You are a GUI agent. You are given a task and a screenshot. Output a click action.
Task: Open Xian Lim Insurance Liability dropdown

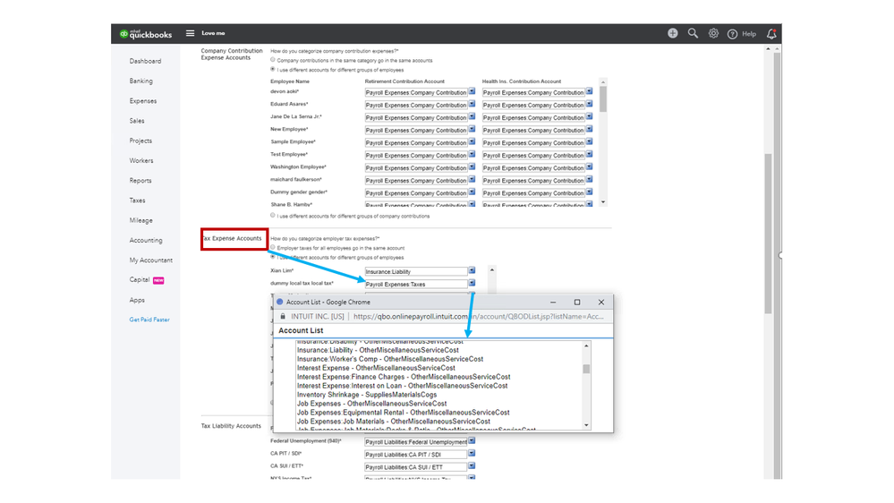[472, 270]
